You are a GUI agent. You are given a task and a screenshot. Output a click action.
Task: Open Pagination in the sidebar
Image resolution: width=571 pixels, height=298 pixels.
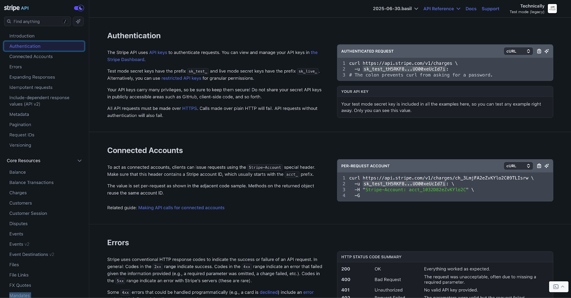[x=20, y=125]
